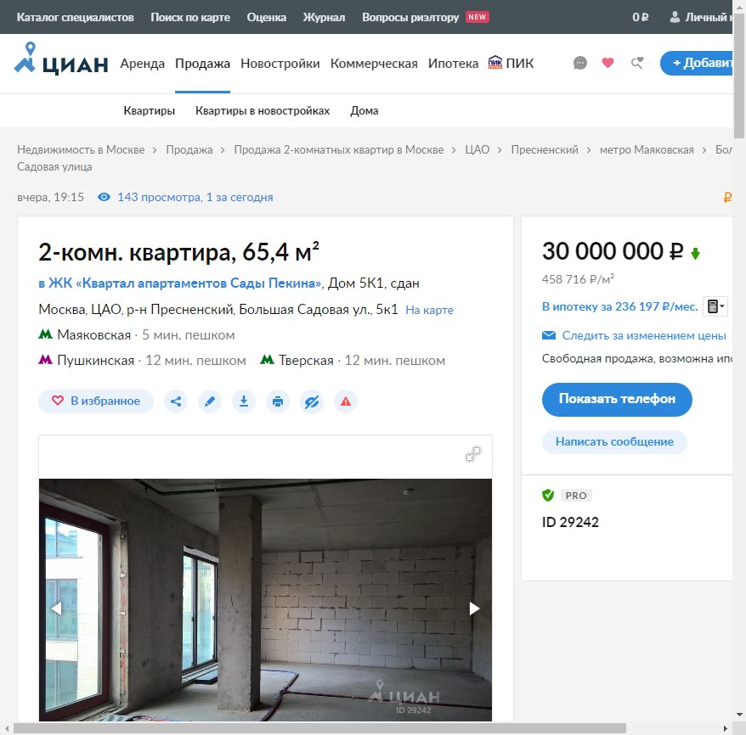Viewport: 746px width, 735px height.
Task: Hide this listing with crossed-eye icon
Action: coord(312,401)
